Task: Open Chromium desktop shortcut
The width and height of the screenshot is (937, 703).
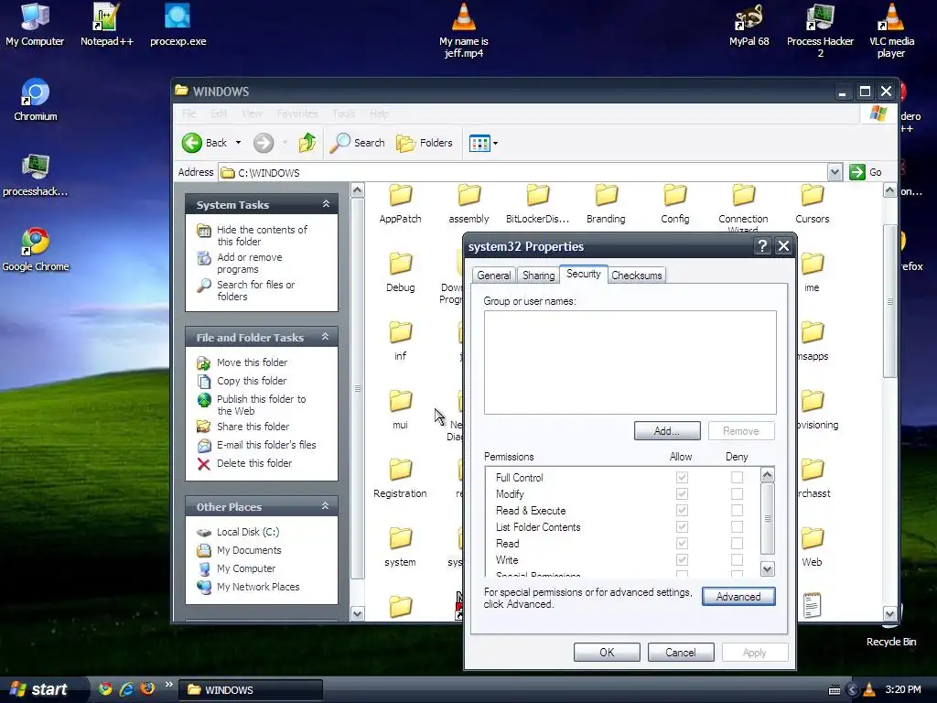Action: coord(36,100)
